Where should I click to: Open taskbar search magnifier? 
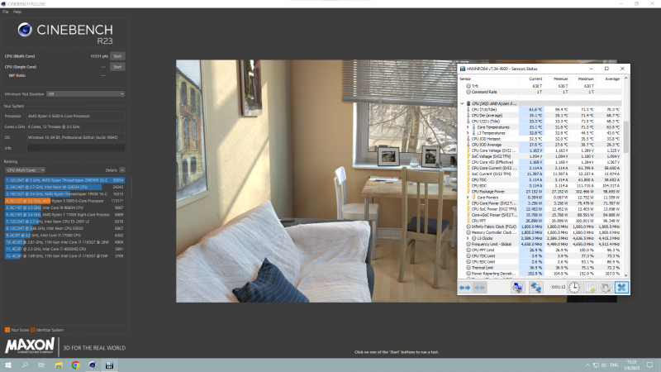click(25, 365)
